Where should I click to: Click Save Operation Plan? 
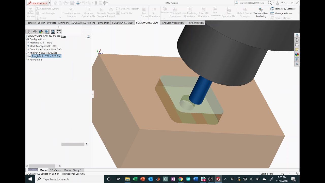coord(229,13)
